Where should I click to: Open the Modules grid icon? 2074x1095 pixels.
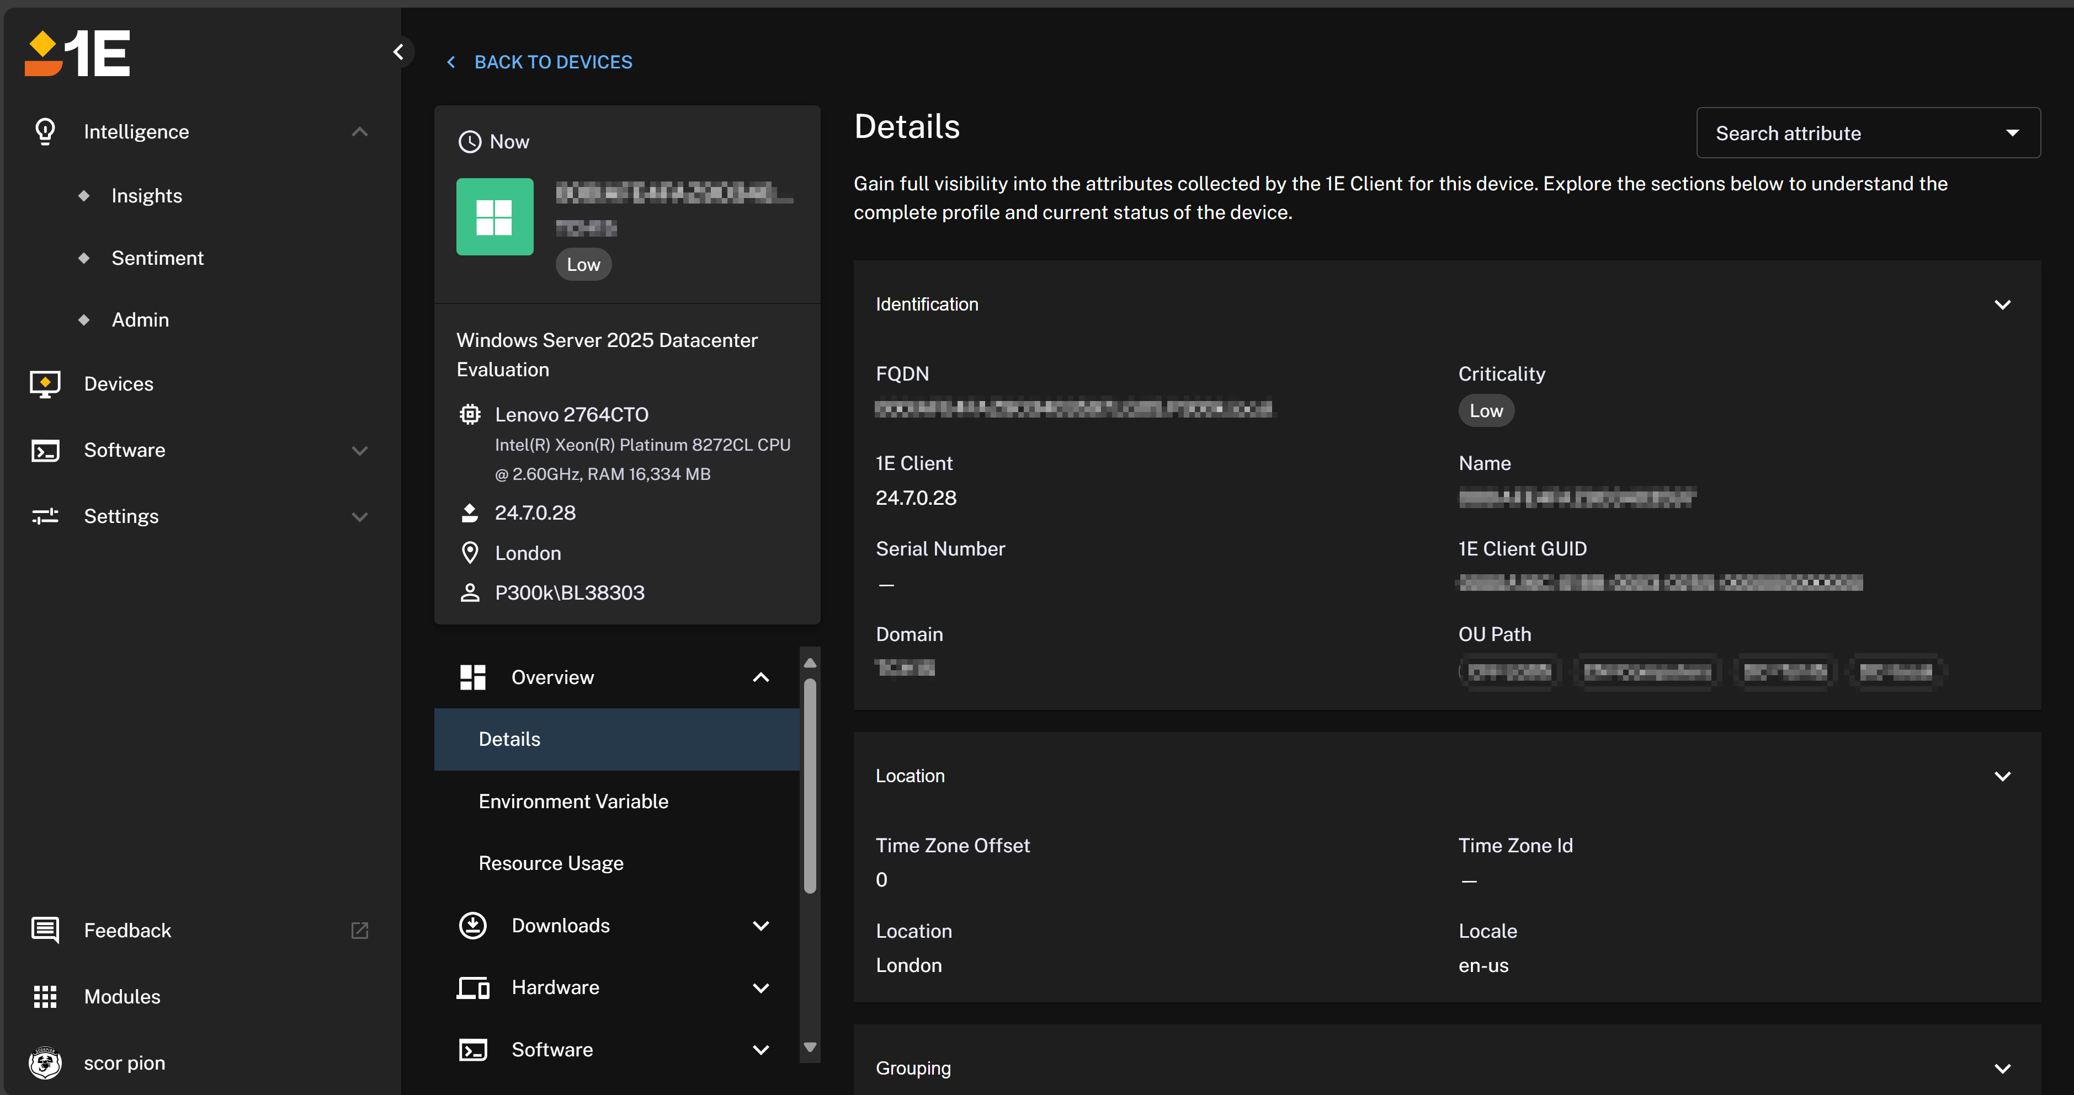click(x=45, y=997)
